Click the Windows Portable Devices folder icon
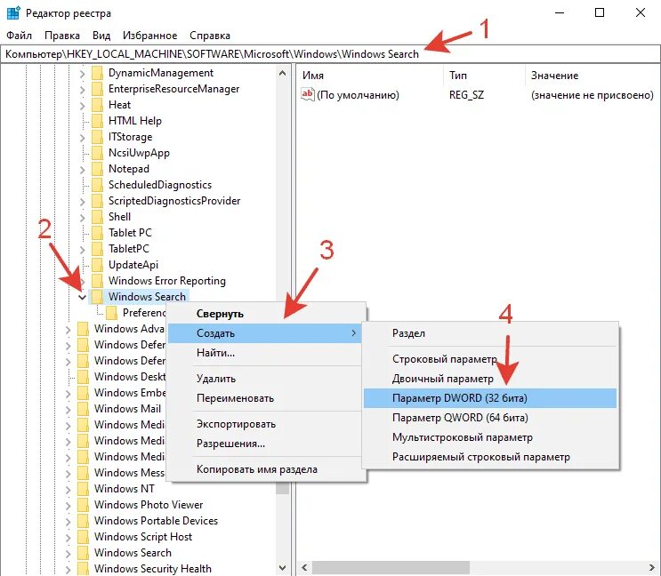The width and height of the screenshot is (661, 576). 83,521
